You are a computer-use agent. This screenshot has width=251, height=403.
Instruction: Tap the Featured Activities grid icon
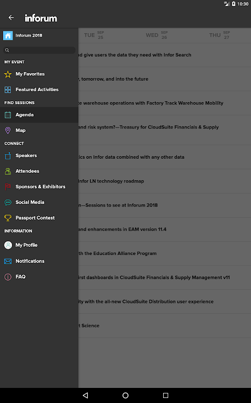coord(8,90)
